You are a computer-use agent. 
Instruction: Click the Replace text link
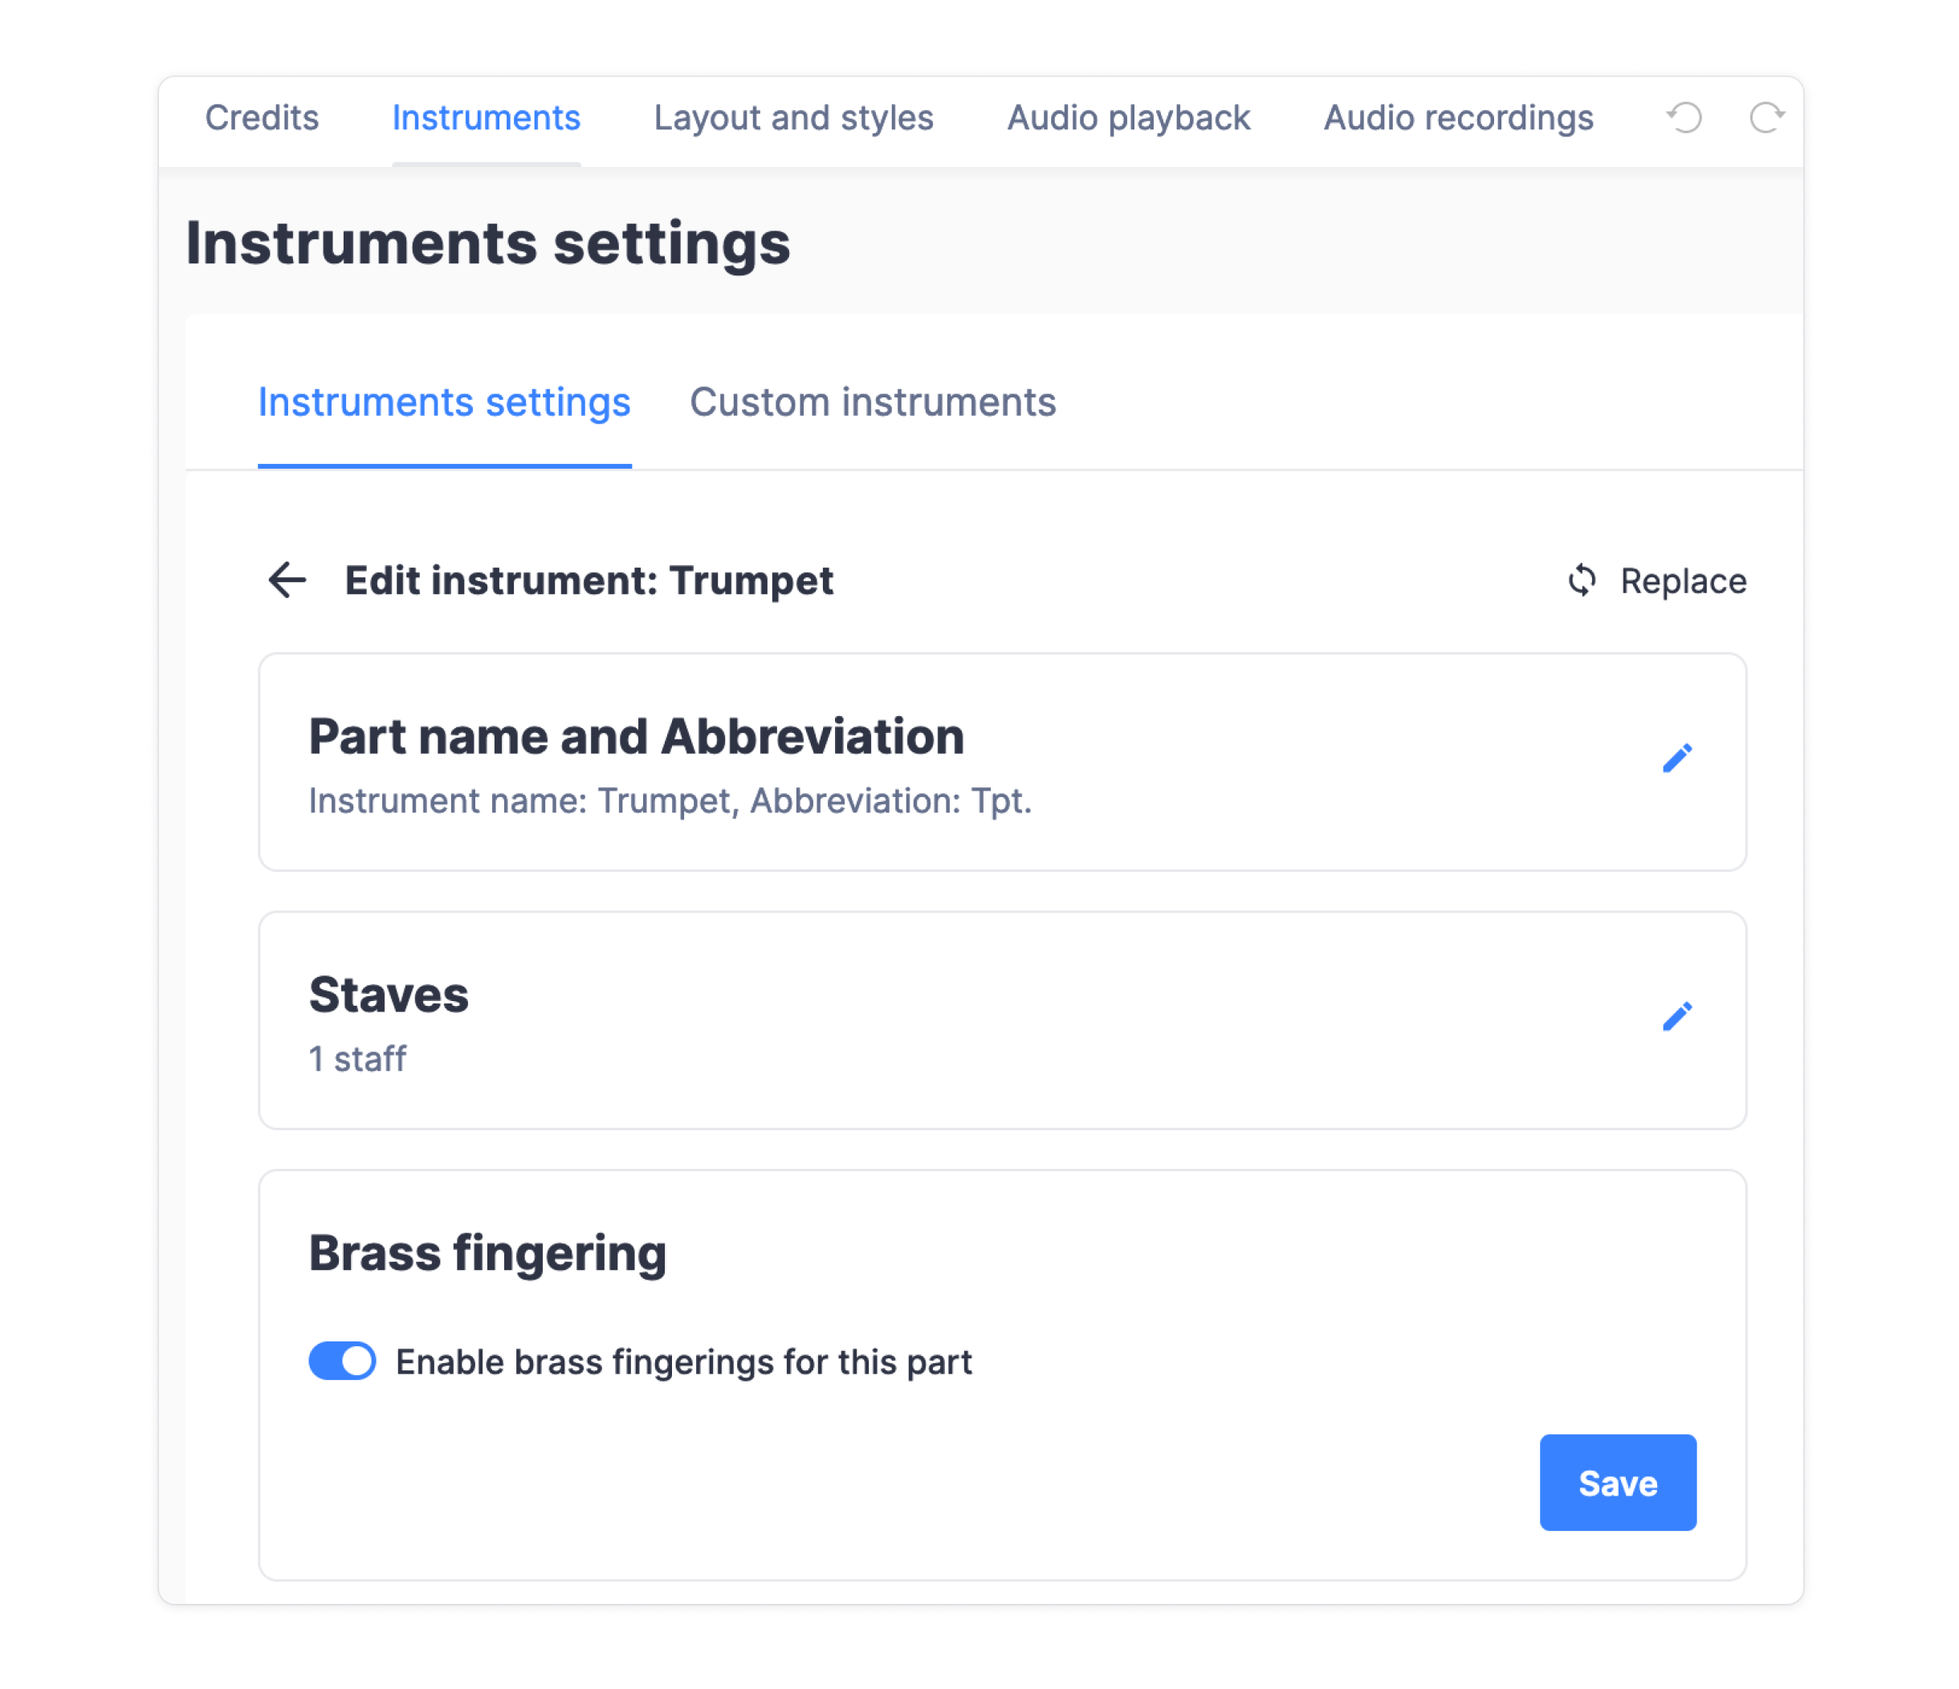[1683, 581]
